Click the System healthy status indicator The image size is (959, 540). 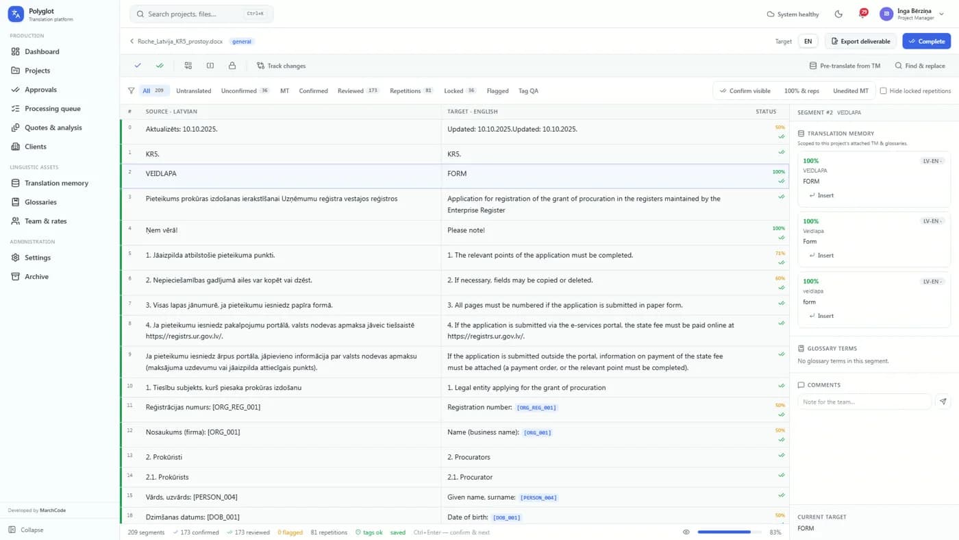793,14
